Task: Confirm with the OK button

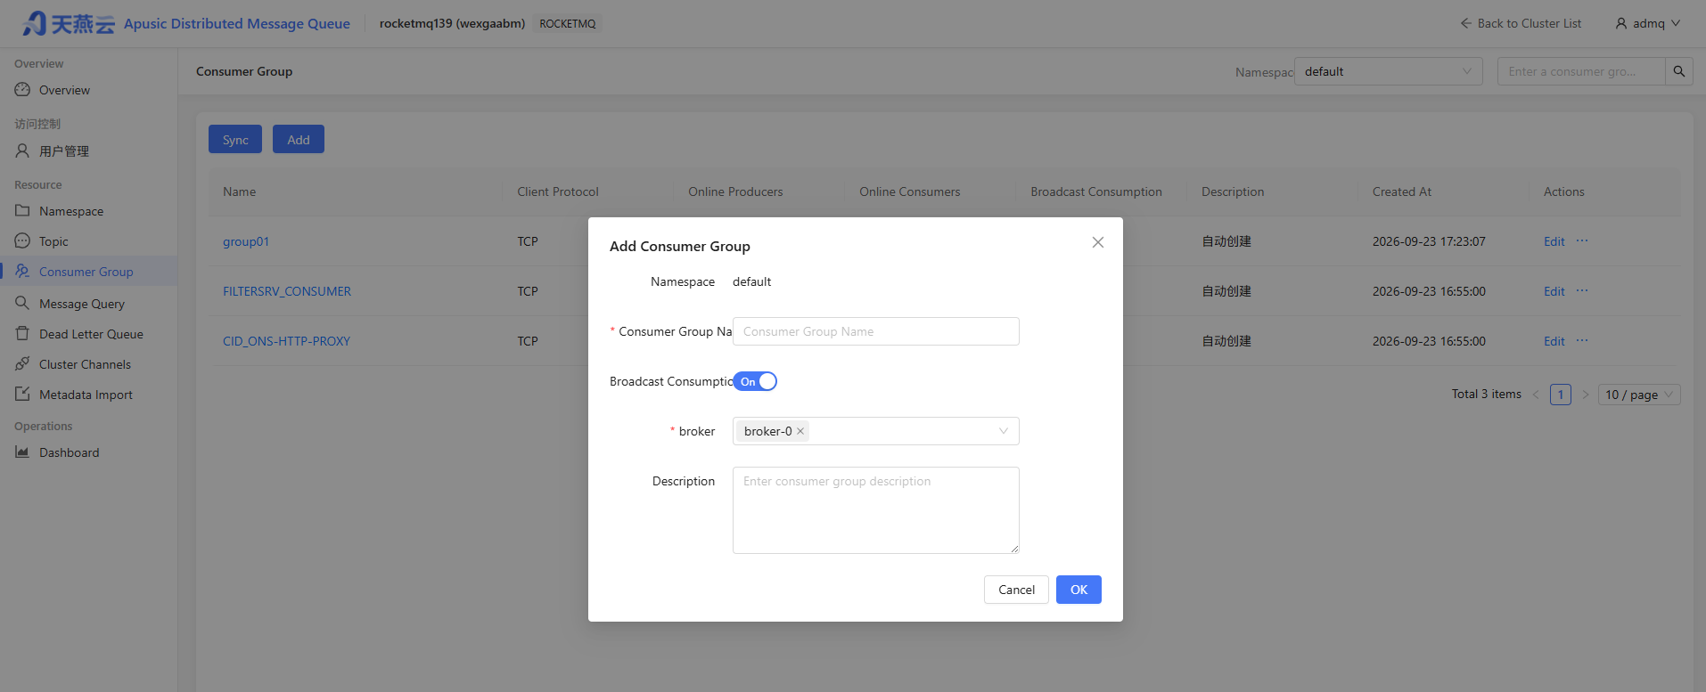Action: coord(1079,590)
